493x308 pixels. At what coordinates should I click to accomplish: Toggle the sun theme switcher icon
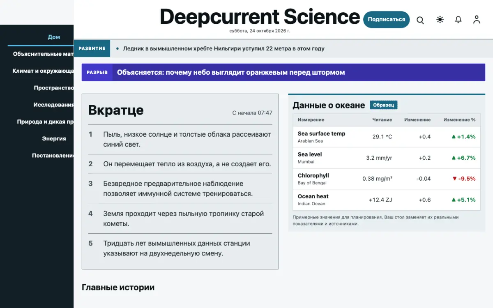[x=440, y=20]
